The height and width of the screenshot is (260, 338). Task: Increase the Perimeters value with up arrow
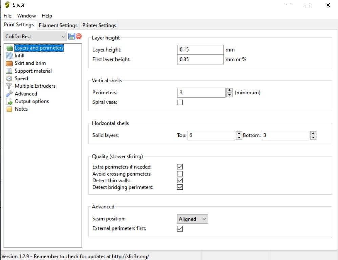[229, 91]
